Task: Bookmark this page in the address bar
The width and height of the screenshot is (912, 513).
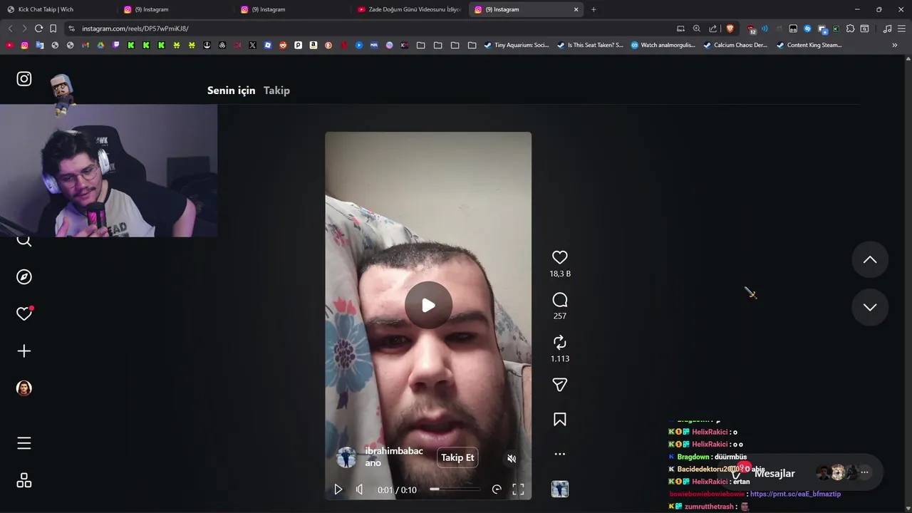Action: pyautogui.click(x=53, y=28)
